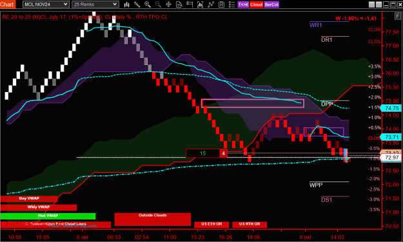
Task: Select the WR1 pivot label
Action: click(x=315, y=25)
